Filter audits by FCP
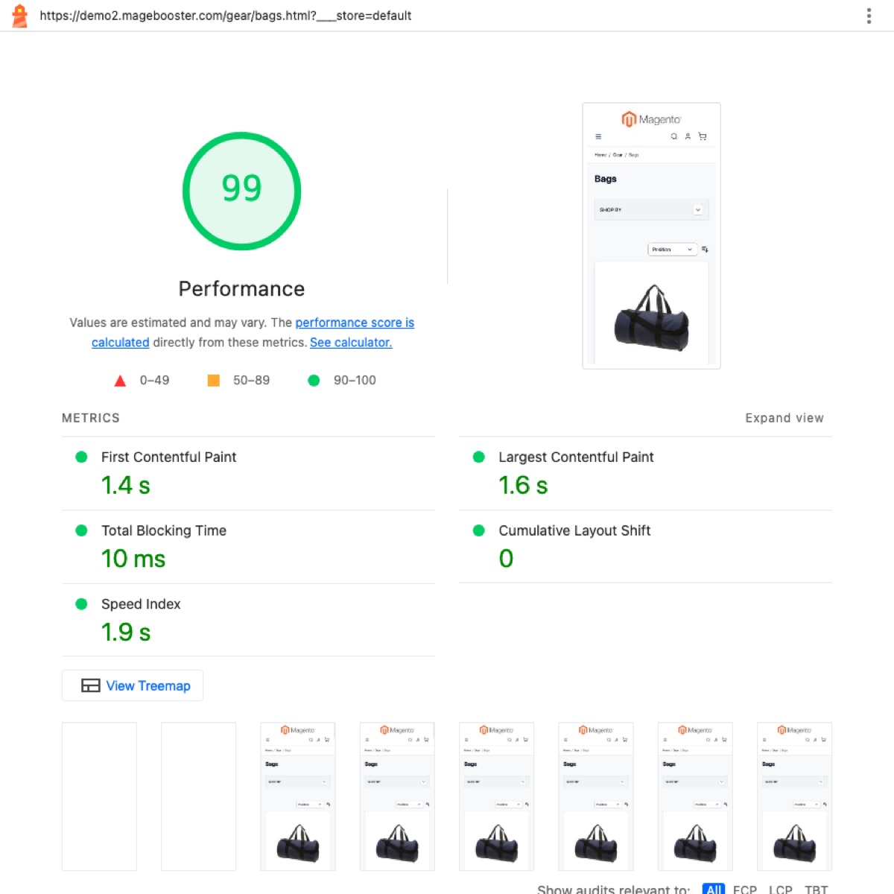The width and height of the screenshot is (894, 894). point(745,889)
